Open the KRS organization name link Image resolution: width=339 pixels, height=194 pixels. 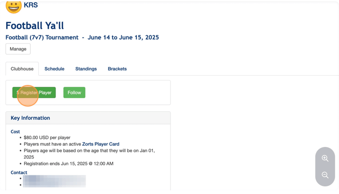[x=31, y=5]
